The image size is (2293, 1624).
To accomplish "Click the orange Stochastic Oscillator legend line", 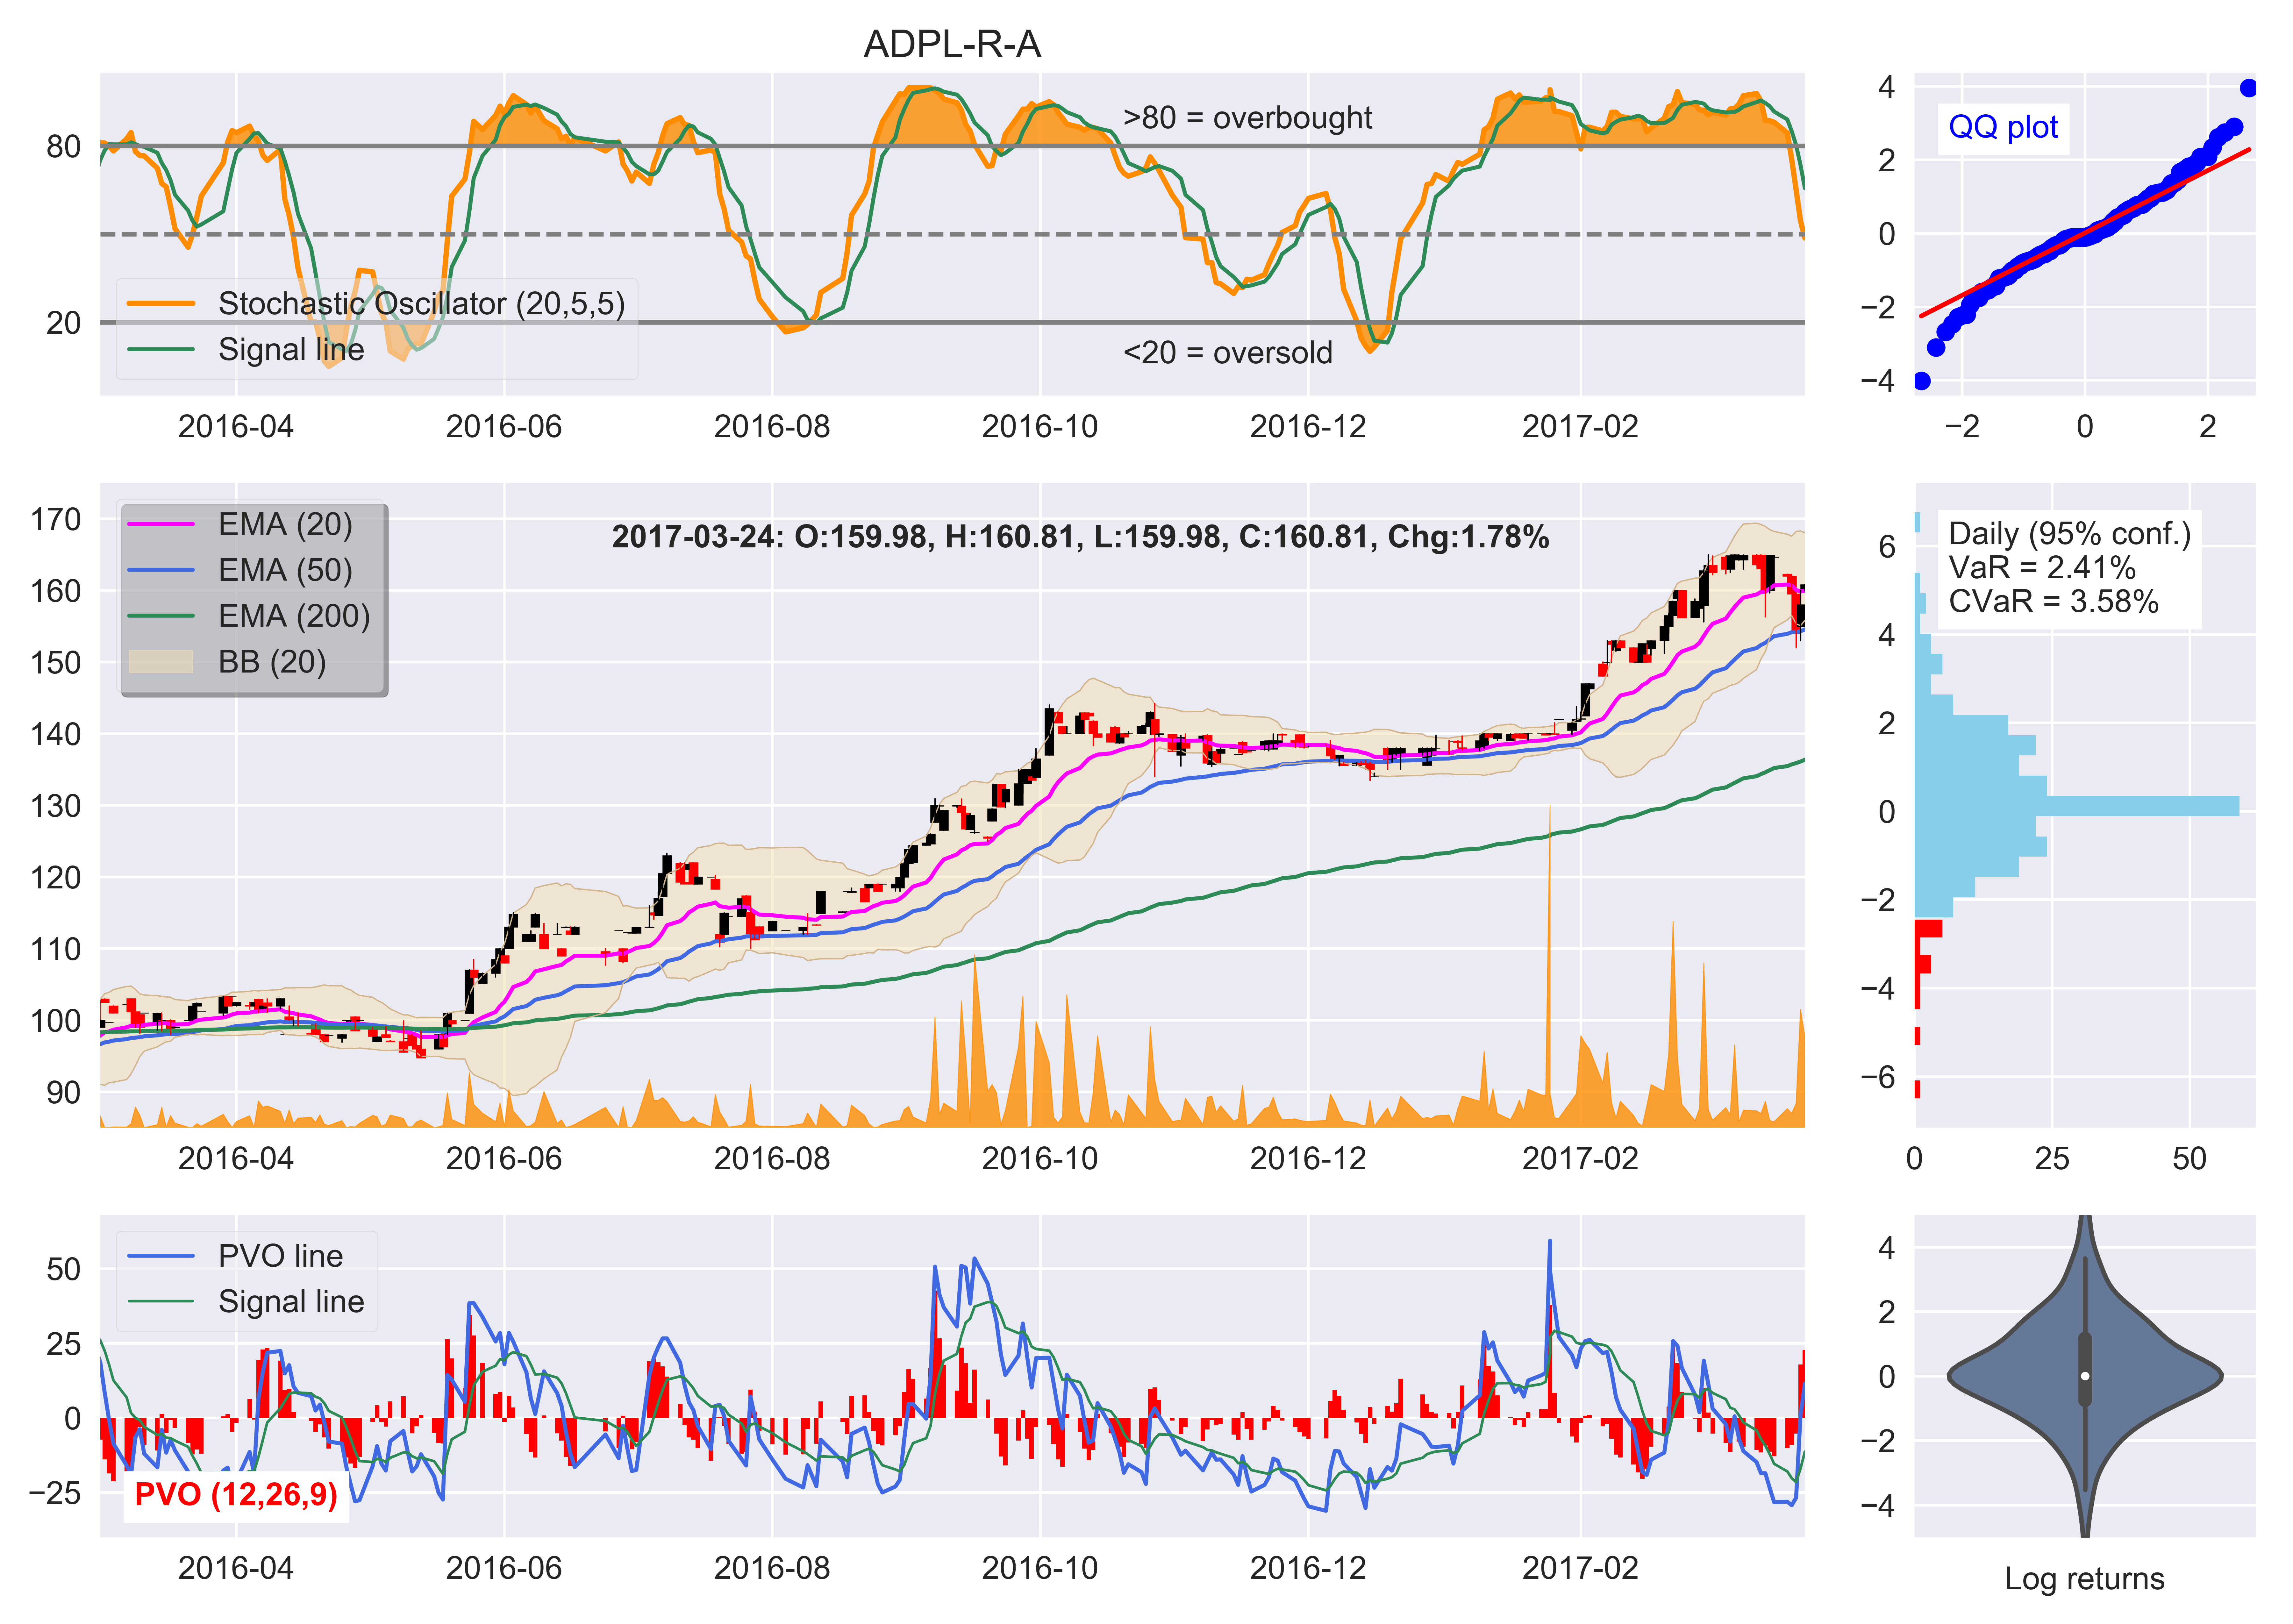I will (161, 303).
